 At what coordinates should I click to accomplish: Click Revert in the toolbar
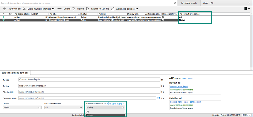coord(81,9)
